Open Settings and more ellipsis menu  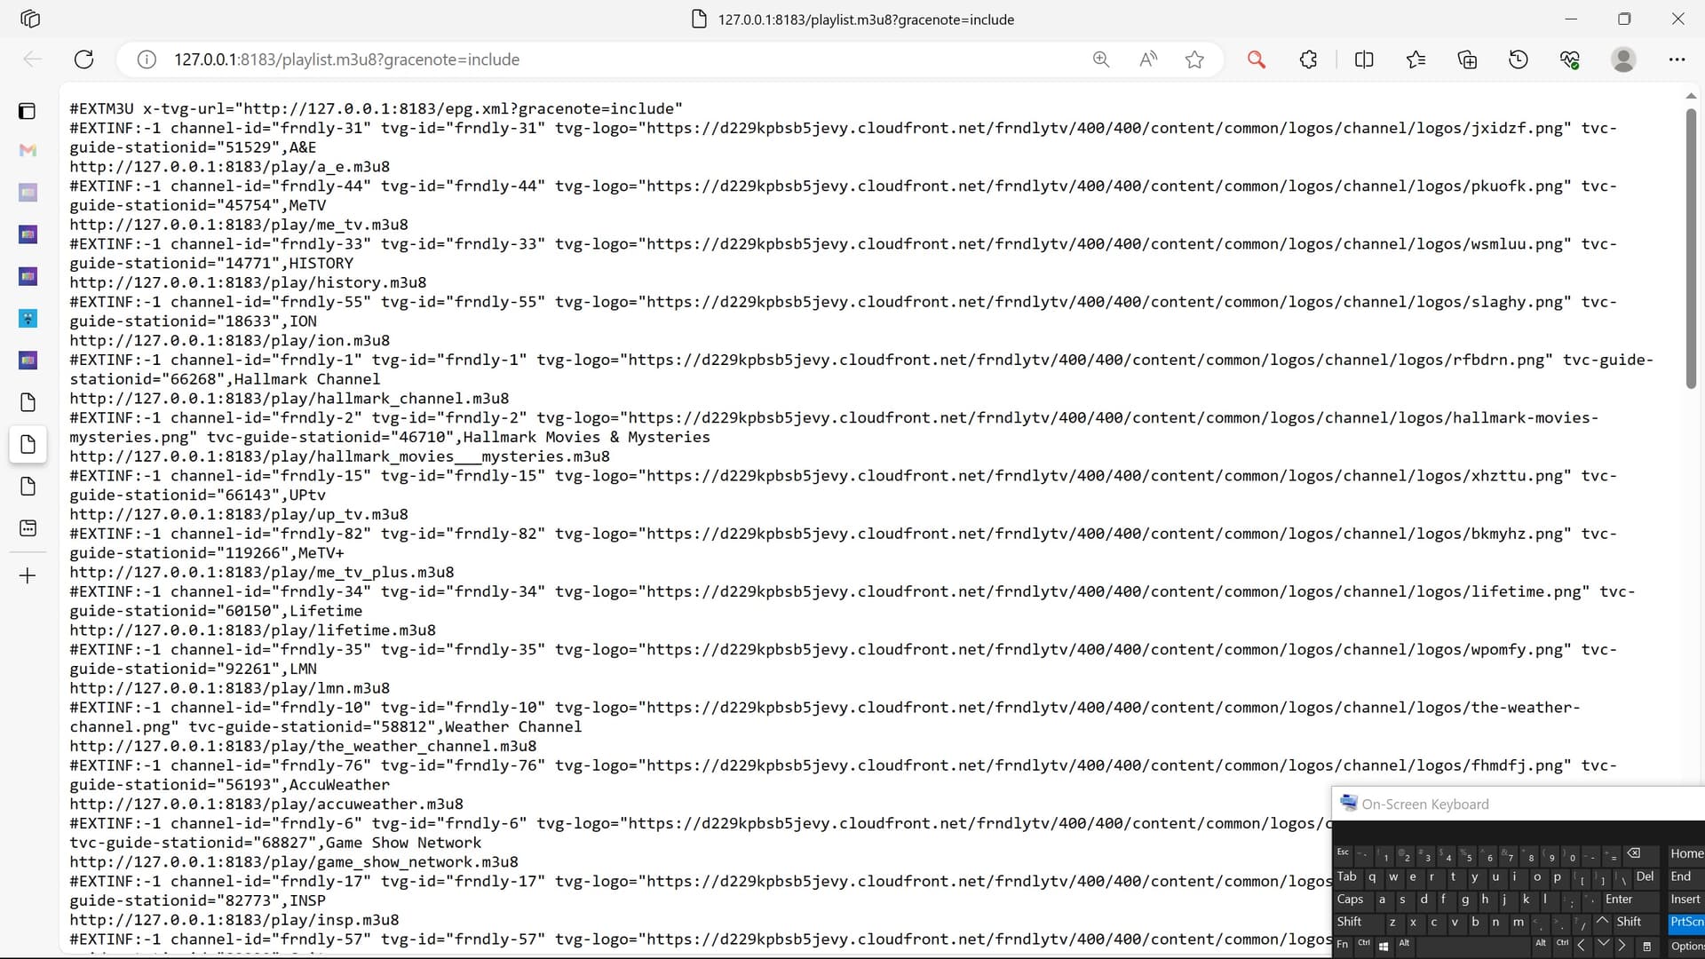click(1677, 59)
